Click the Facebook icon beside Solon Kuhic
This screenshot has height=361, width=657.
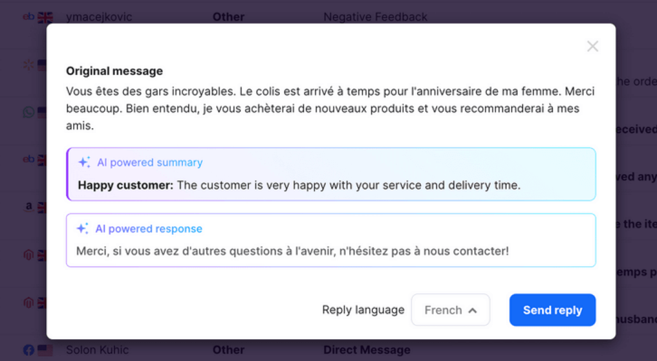click(x=28, y=349)
